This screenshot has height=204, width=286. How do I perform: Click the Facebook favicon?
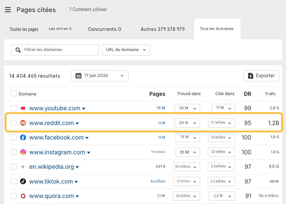(x=23, y=137)
